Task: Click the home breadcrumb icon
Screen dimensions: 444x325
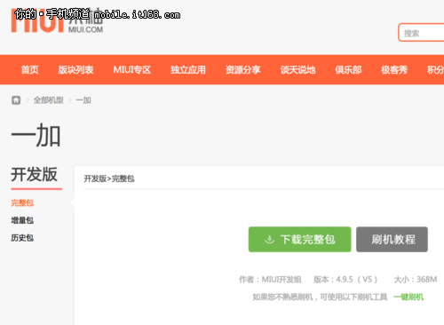Action: click(16, 100)
